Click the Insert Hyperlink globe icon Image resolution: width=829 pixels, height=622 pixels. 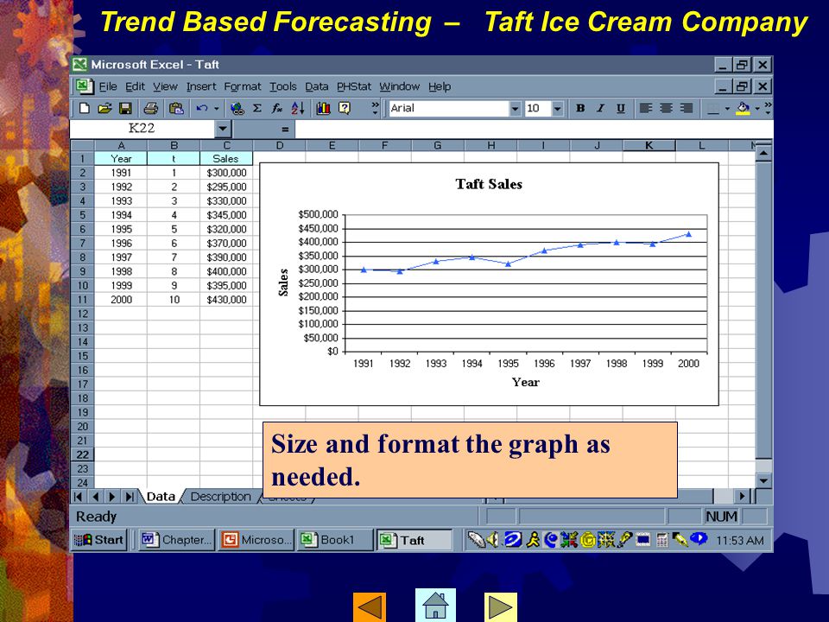[237, 109]
